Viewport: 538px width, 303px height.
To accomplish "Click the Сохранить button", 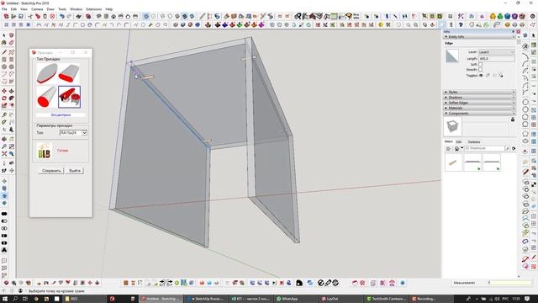I will coord(51,171).
